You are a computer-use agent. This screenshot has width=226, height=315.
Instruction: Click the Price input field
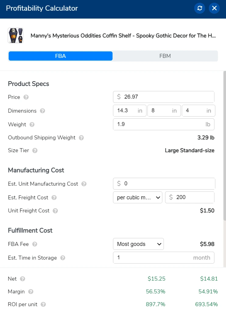pos(168,97)
